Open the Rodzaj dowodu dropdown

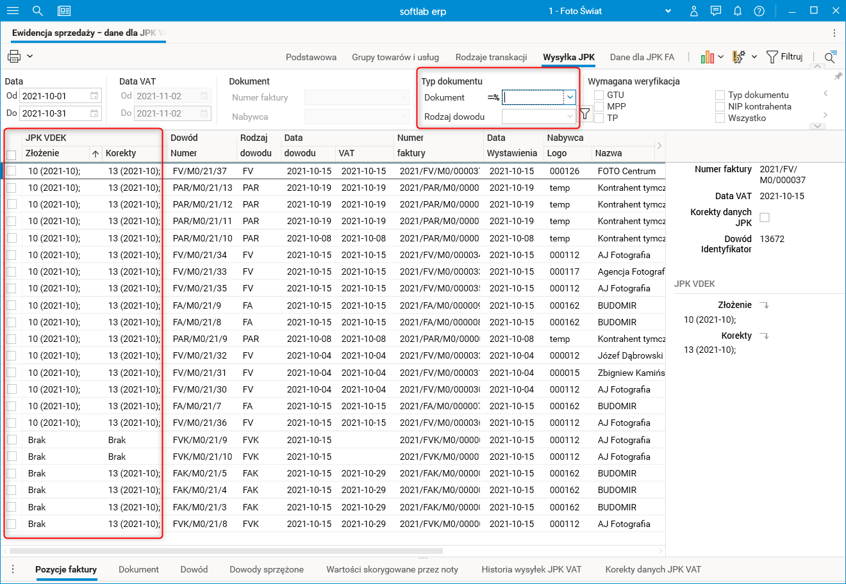coord(570,117)
